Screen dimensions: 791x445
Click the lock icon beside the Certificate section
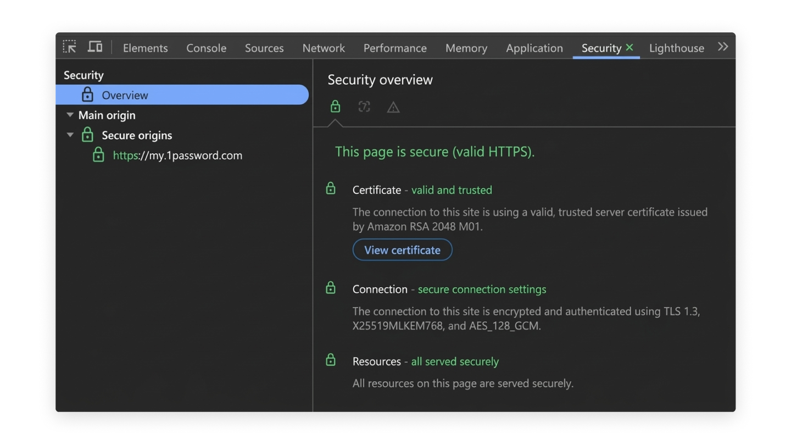coord(331,188)
